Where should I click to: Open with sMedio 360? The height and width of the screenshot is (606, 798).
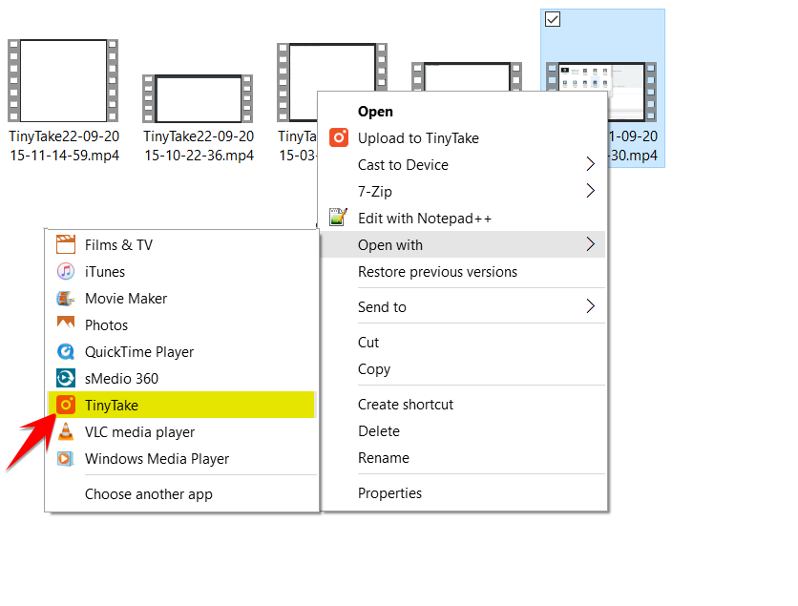pos(181,379)
